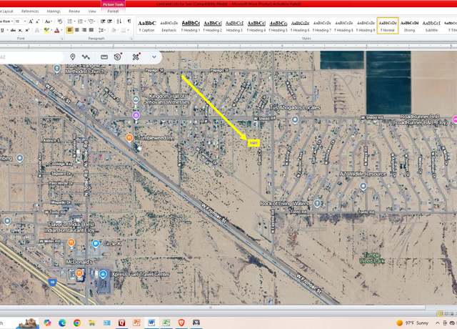The image size is (457, 329).
Task: Apply the Subtitle style
Action: (431, 26)
